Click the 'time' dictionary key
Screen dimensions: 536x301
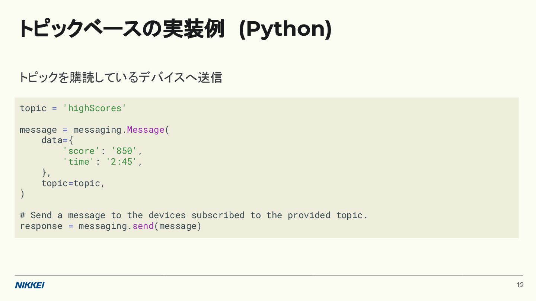tap(79, 162)
